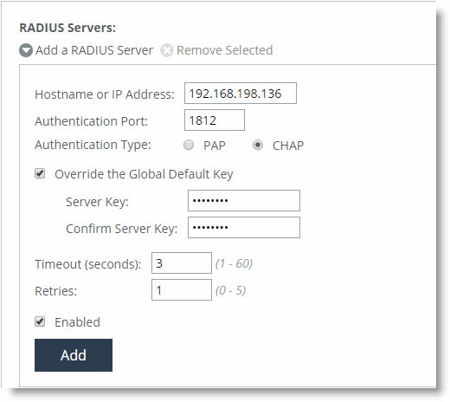Select the PAP radio button
450x402 pixels.
[189, 145]
